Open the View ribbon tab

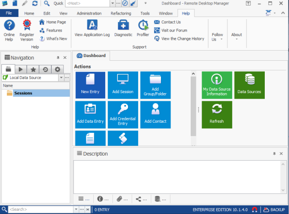pyautogui.click(x=63, y=13)
